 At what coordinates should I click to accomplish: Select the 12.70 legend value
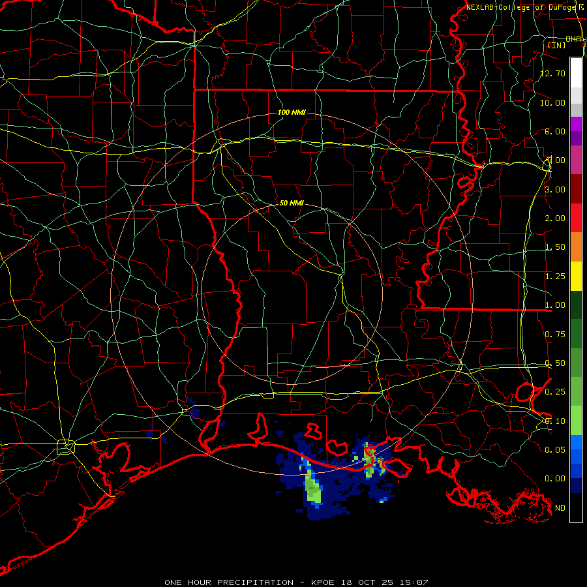click(x=553, y=73)
